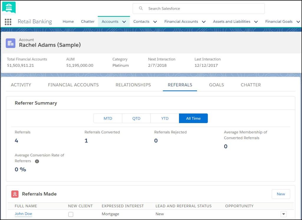
Task: Open the John Doe referral link
Action: coord(23,214)
